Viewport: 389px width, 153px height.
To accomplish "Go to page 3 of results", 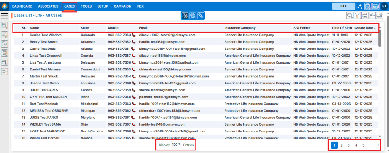I will tap(349, 145).
